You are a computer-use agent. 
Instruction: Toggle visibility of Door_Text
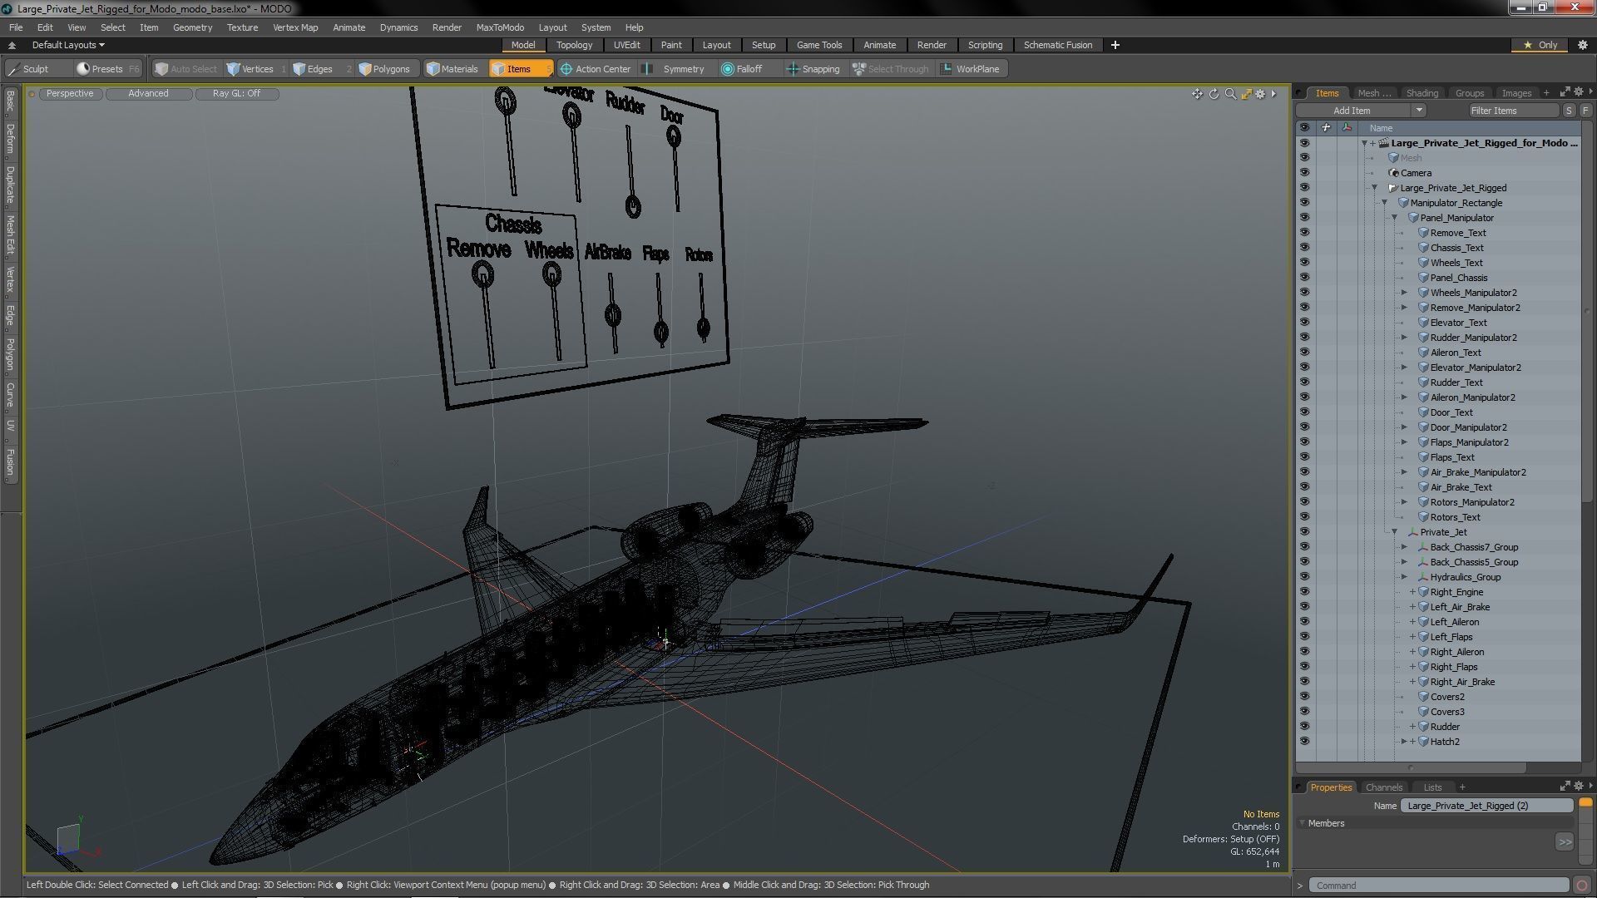pyautogui.click(x=1304, y=412)
